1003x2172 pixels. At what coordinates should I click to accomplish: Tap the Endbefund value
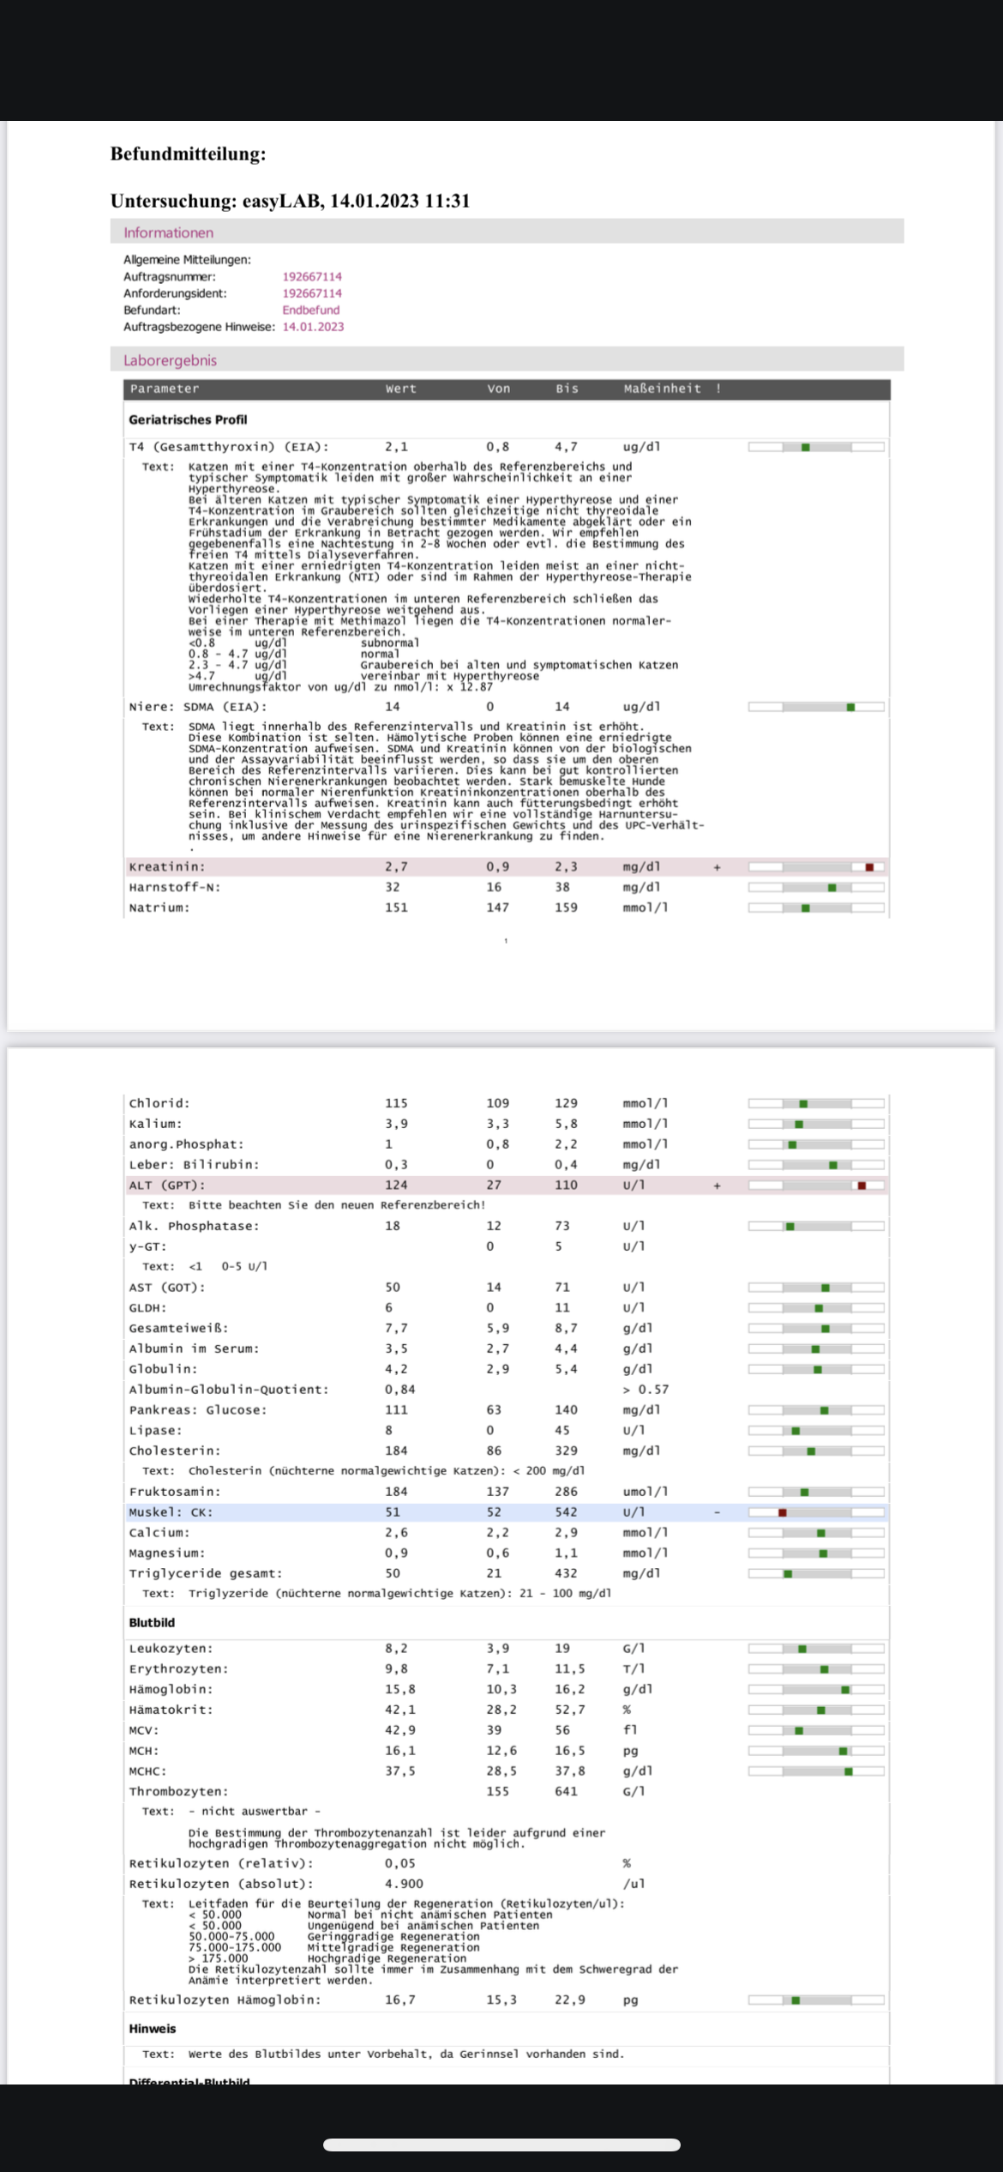pyautogui.click(x=311, y=311)
